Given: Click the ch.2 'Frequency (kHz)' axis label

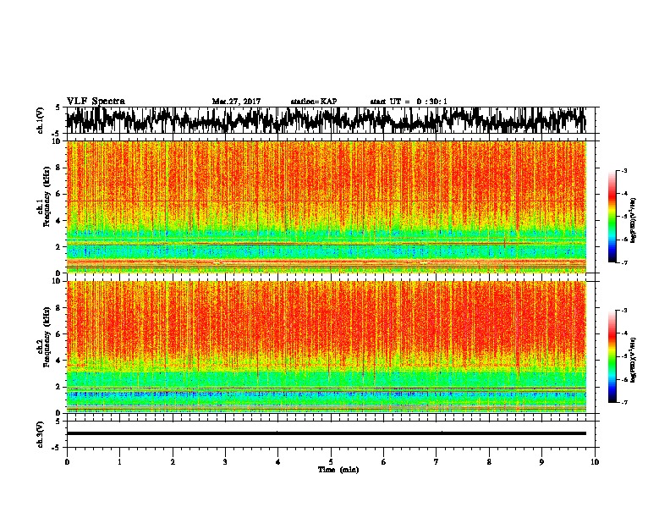Looking at the screenshot, I should [47, 337].
